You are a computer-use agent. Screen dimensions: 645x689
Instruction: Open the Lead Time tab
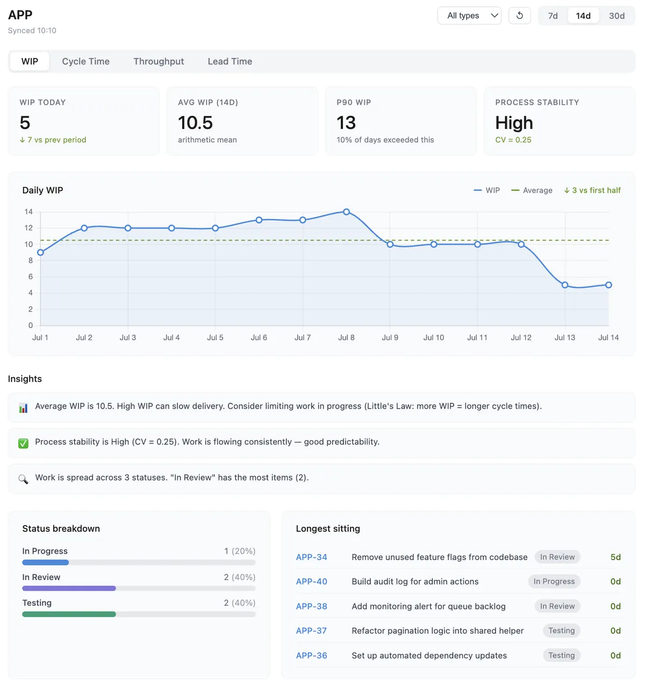(x=230, y=61)
